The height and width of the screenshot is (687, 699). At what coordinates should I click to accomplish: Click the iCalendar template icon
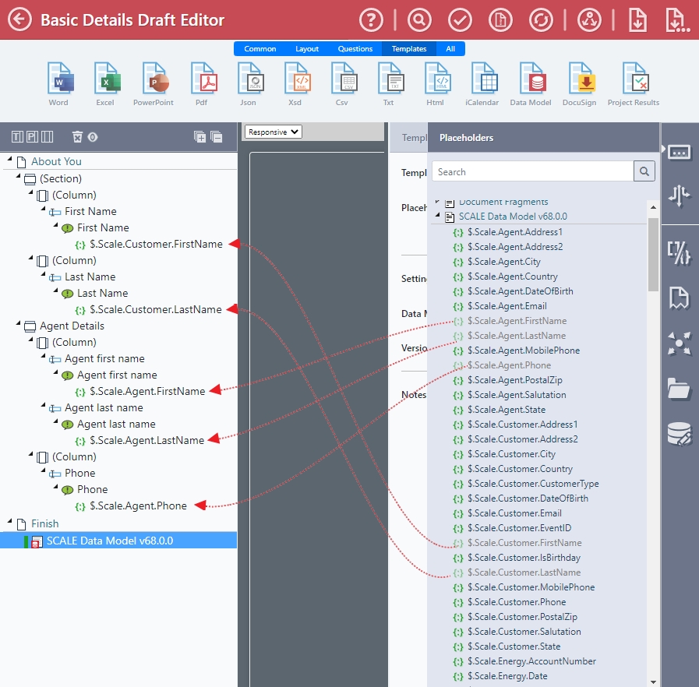click(x=482, y=84)
